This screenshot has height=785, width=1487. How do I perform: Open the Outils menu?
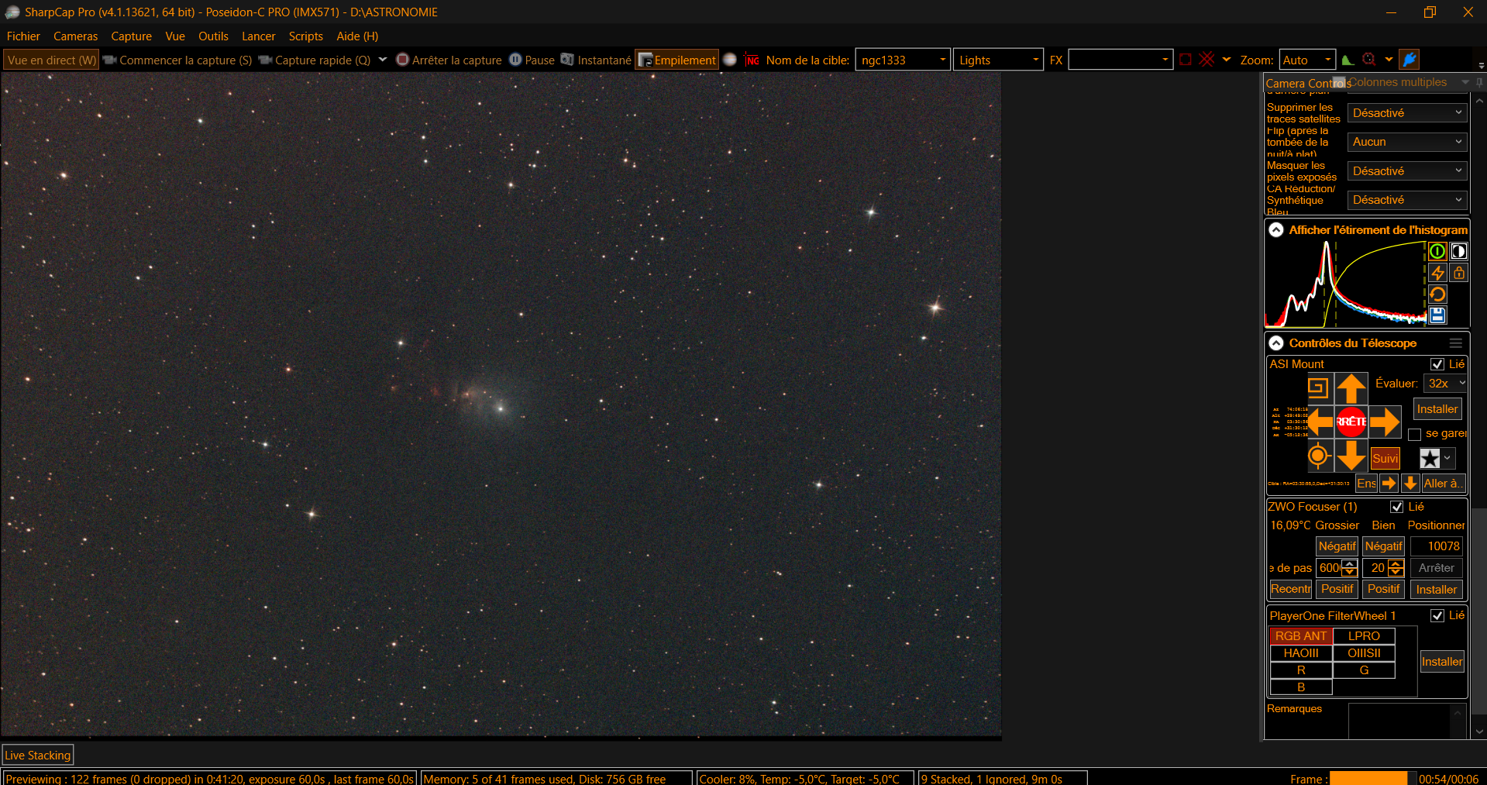pos(213,36)
